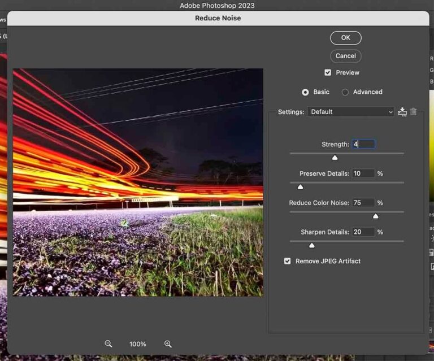
Task: Select the Basic radio button
Action: click(x=306, y=92)
